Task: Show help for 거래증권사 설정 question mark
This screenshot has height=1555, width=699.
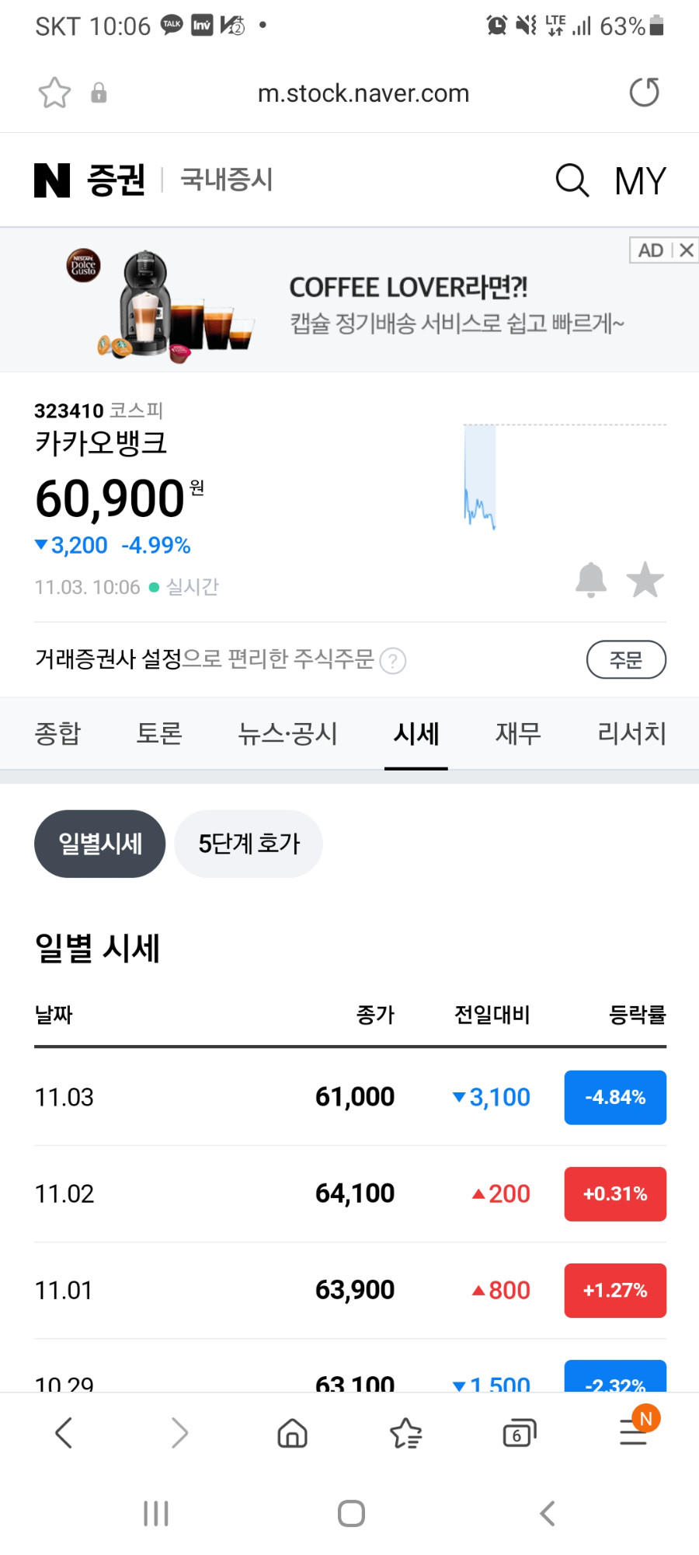Action: 393,661
